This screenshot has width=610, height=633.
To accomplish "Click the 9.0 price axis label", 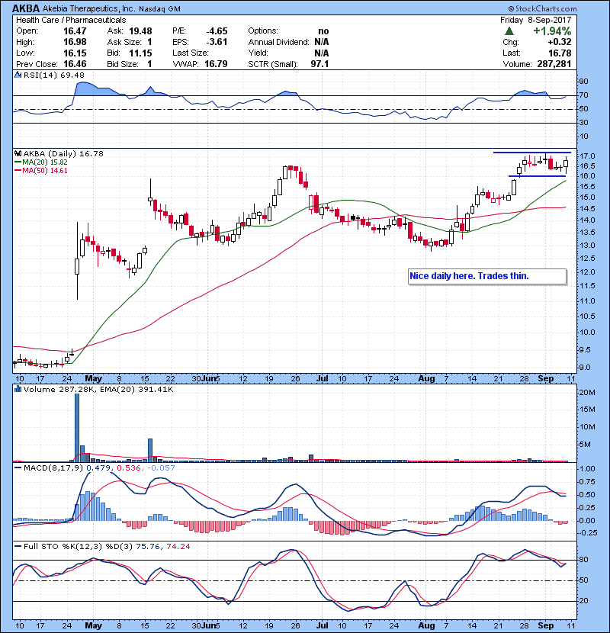I will pyautogui.click(x=585, y=367).
